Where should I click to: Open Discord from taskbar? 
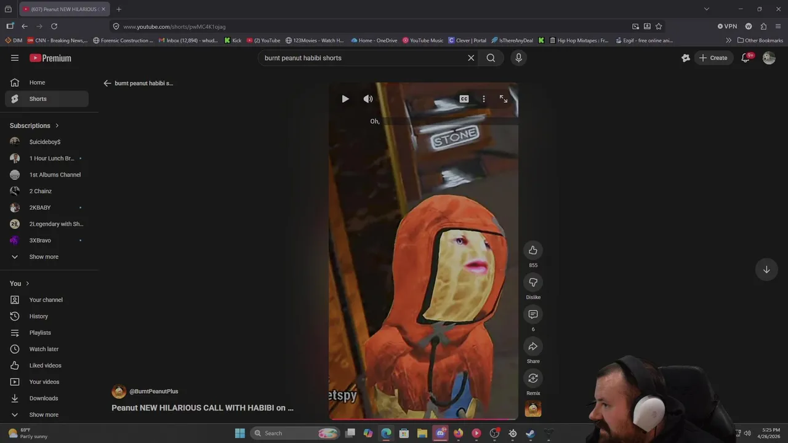coord(440,433)
